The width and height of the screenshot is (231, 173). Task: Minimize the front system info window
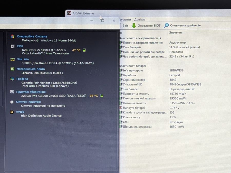click(x=92, y=21)
